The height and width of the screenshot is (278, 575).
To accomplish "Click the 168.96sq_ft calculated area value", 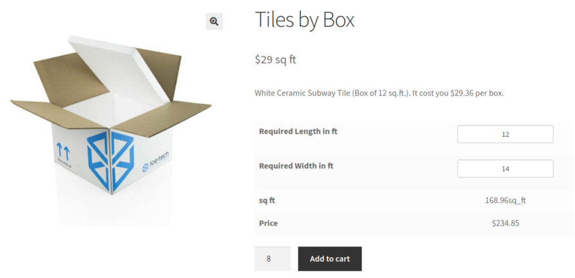I will pyautogui.click(x=505, y=200).
